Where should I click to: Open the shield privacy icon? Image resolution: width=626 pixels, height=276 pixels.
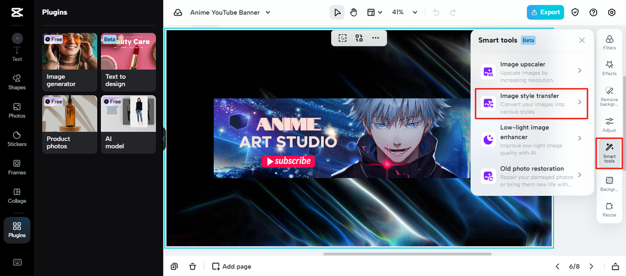575,12
